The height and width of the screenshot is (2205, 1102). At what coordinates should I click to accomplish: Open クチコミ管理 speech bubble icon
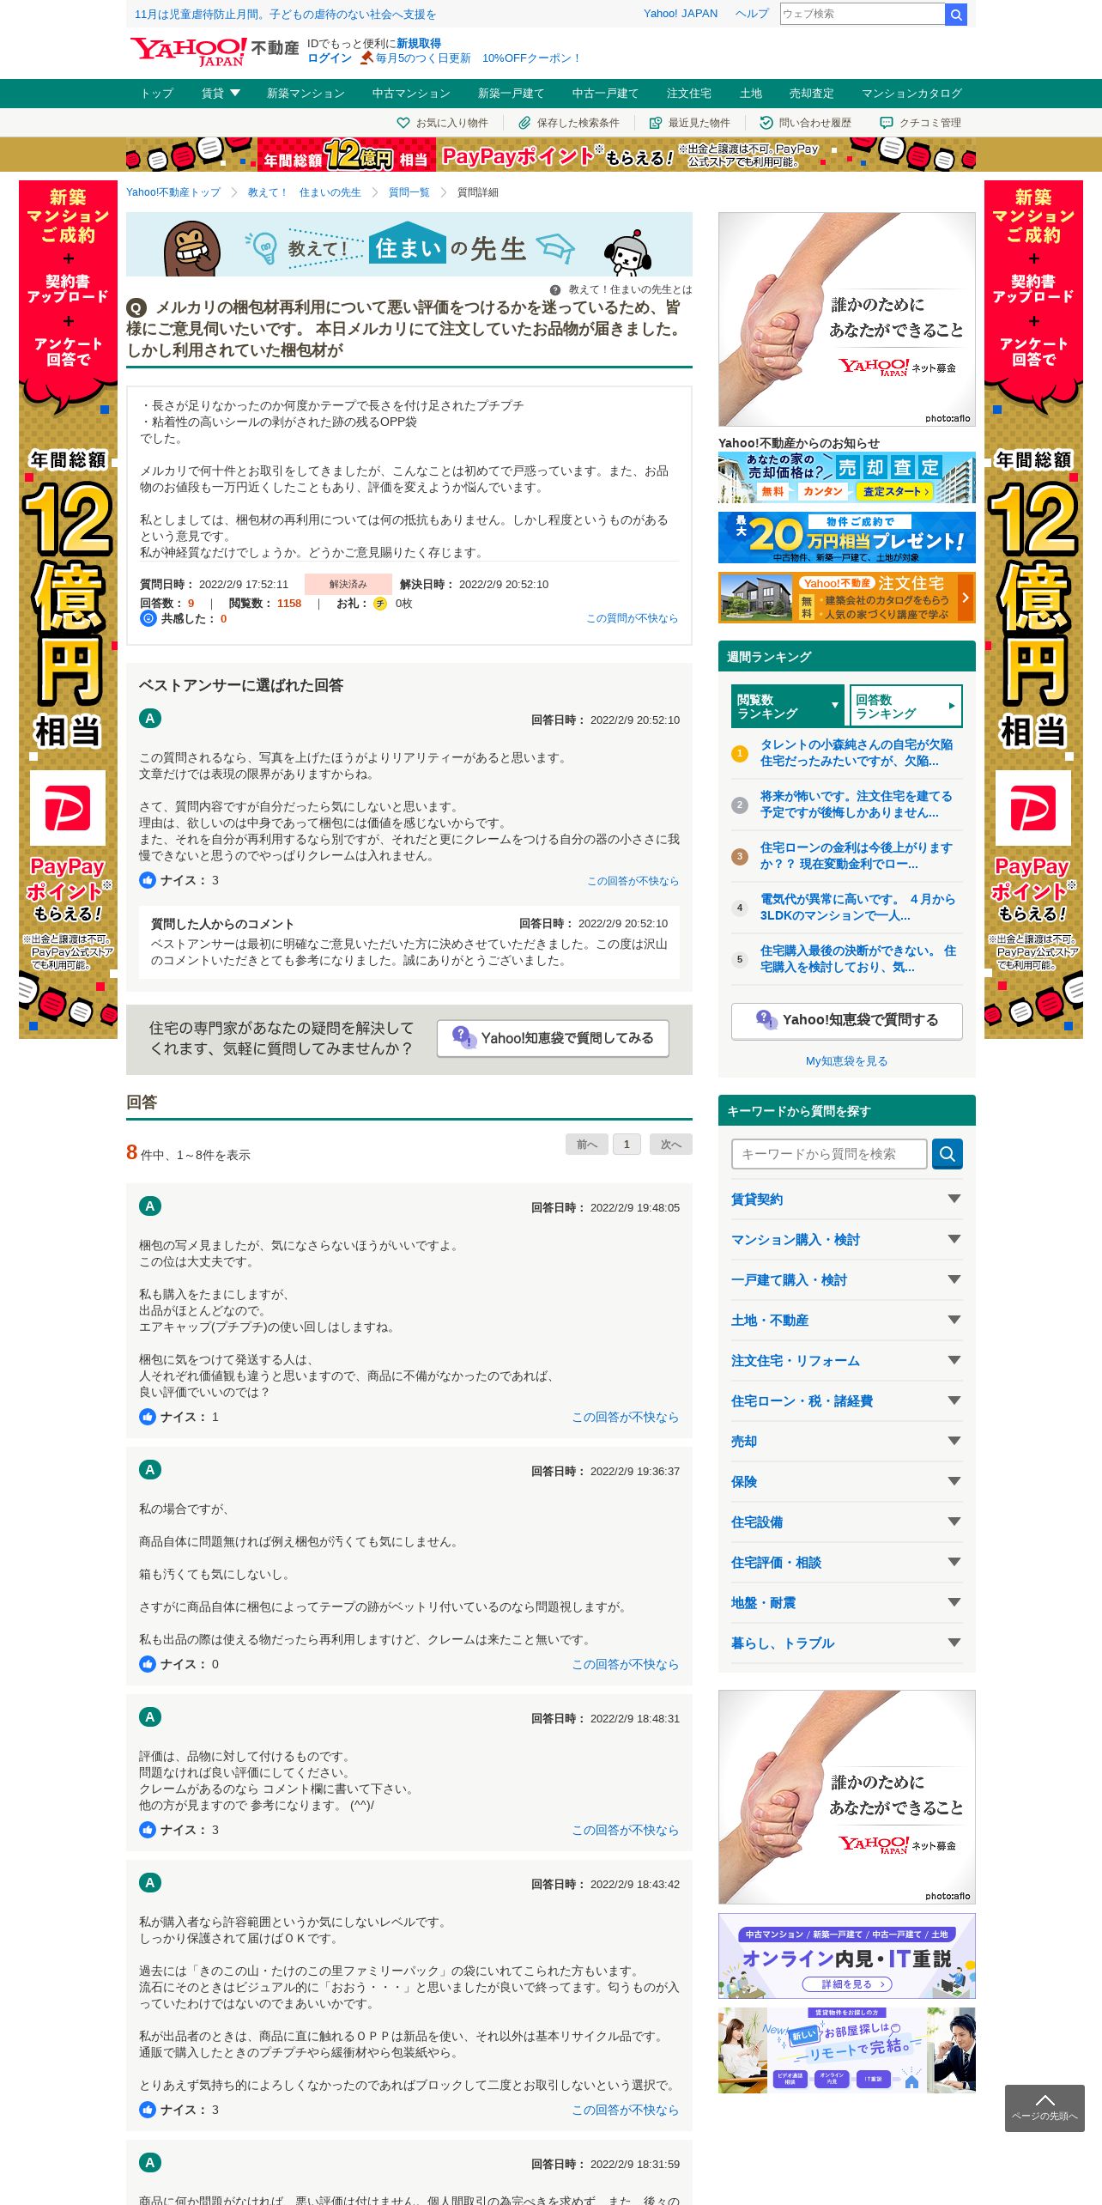pyautogui.click(x=887, y=123)
